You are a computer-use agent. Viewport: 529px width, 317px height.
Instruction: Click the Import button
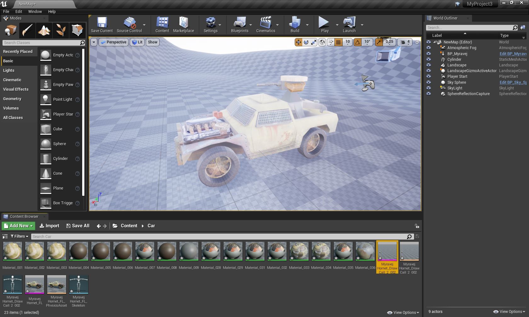(x=49, y=226)
